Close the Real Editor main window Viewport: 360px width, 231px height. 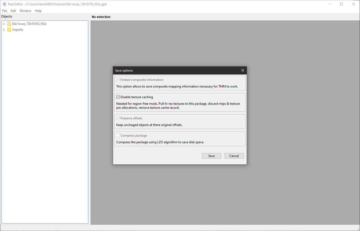pos(354,4)
